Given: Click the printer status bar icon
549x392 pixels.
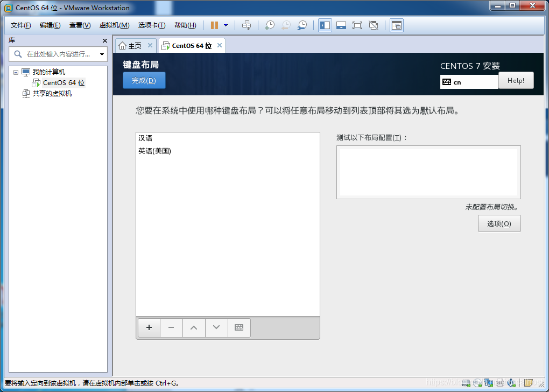Looking at the screenshot, I should click(500, 383).
